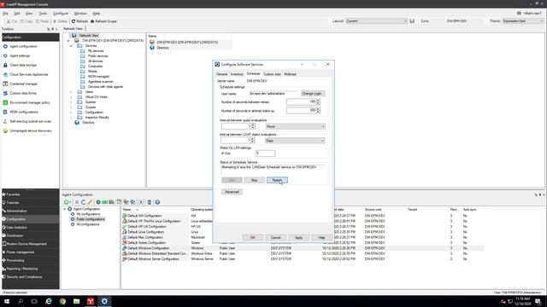
Task: Click the IP Port input field
Action: pyautogui.click(x=265, y=153)
